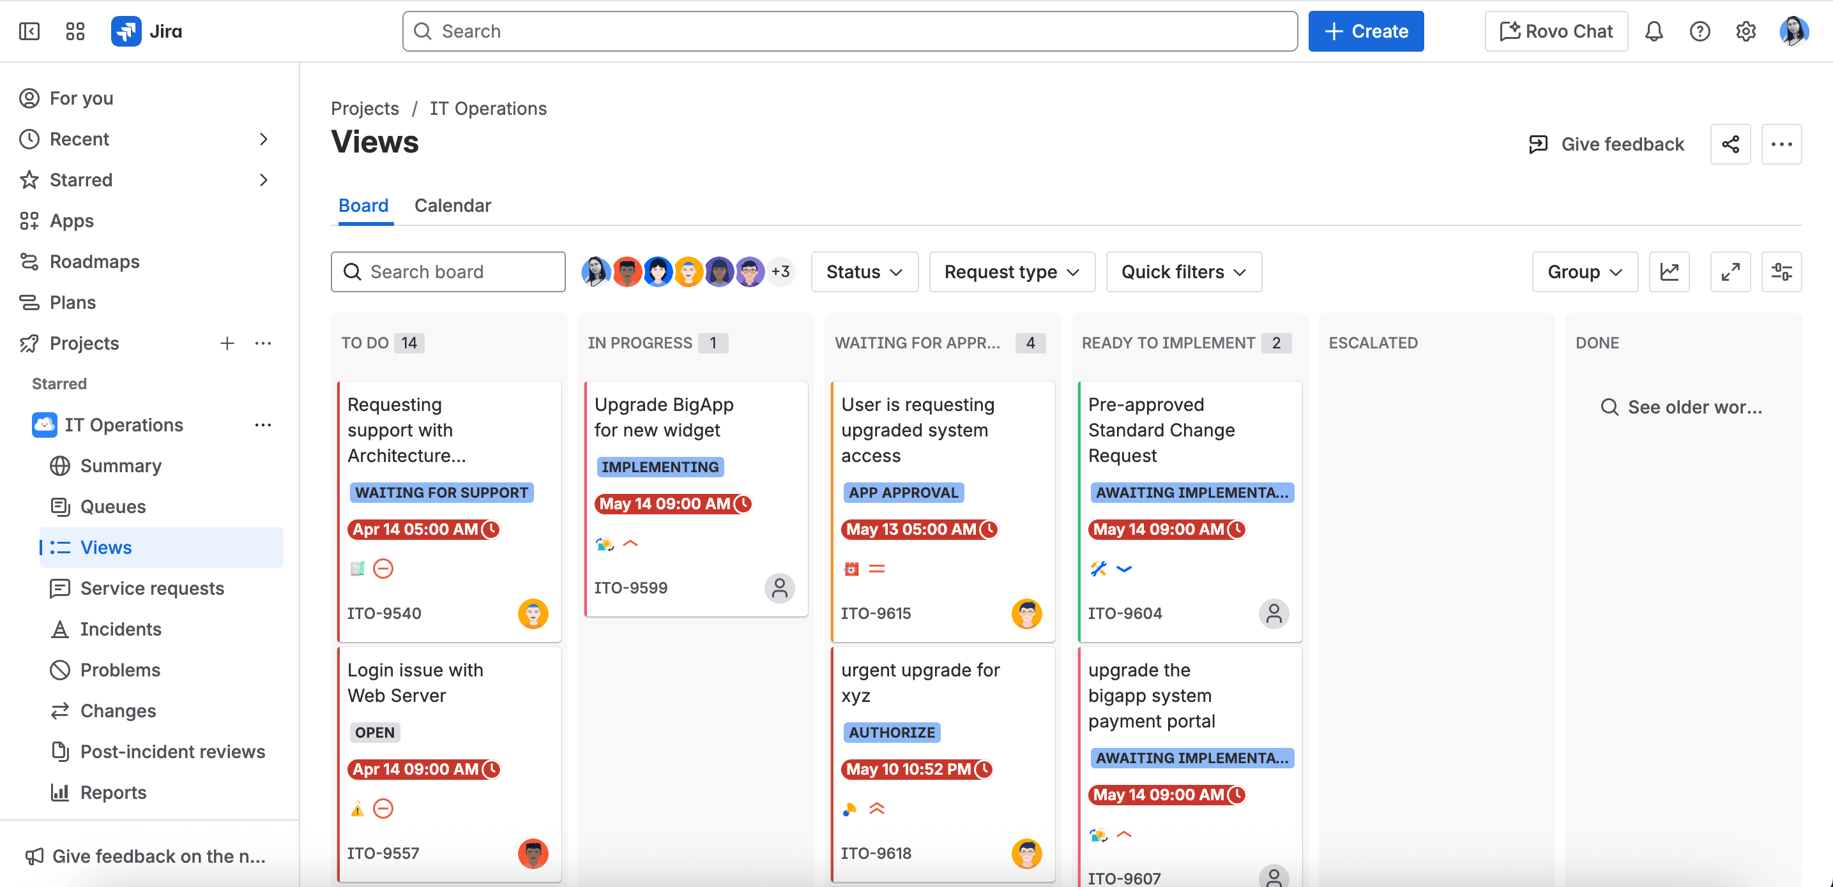Open the Request type dropdown
The width and height of the screenshot is (1833, 887).
pyautogui.click(x=1011, y=271)
